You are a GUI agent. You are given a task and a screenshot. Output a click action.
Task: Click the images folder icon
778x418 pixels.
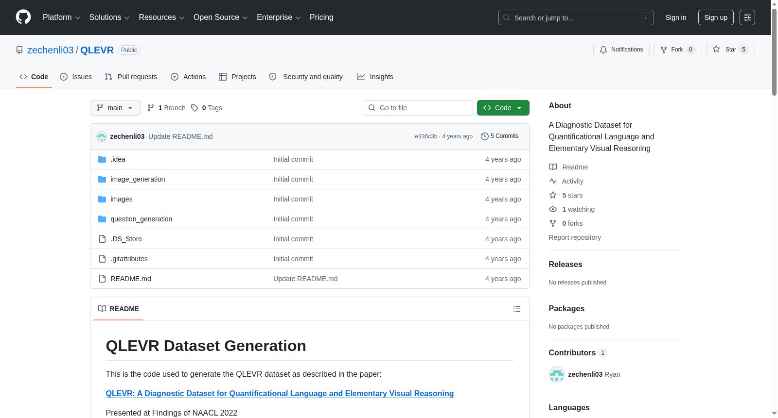tap(102, 199)
